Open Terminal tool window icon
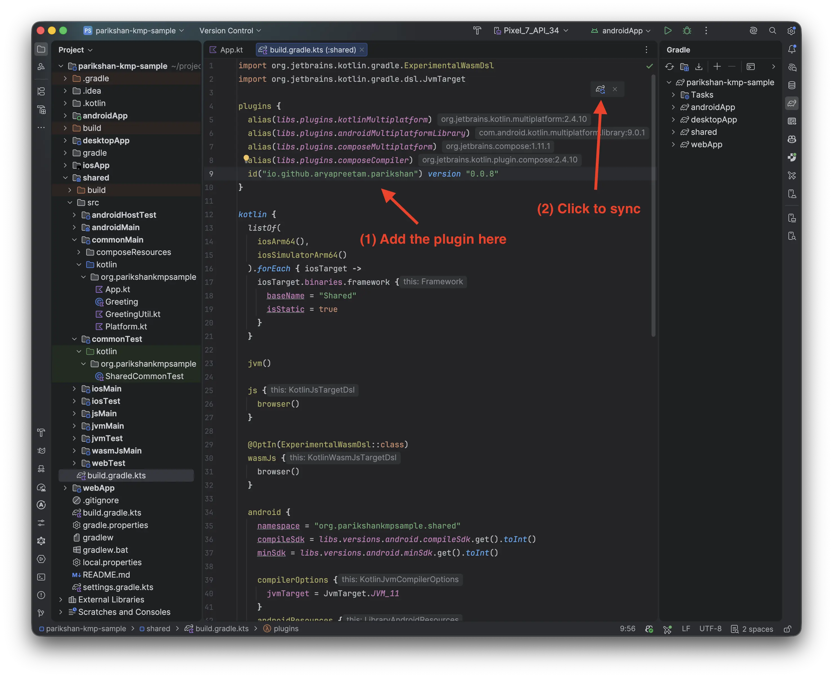 [41, 577]
